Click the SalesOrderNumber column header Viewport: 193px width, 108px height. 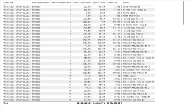click(x=41, y=3)
